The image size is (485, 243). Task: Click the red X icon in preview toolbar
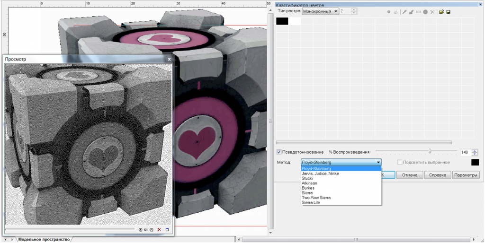(x=159, y=230)
